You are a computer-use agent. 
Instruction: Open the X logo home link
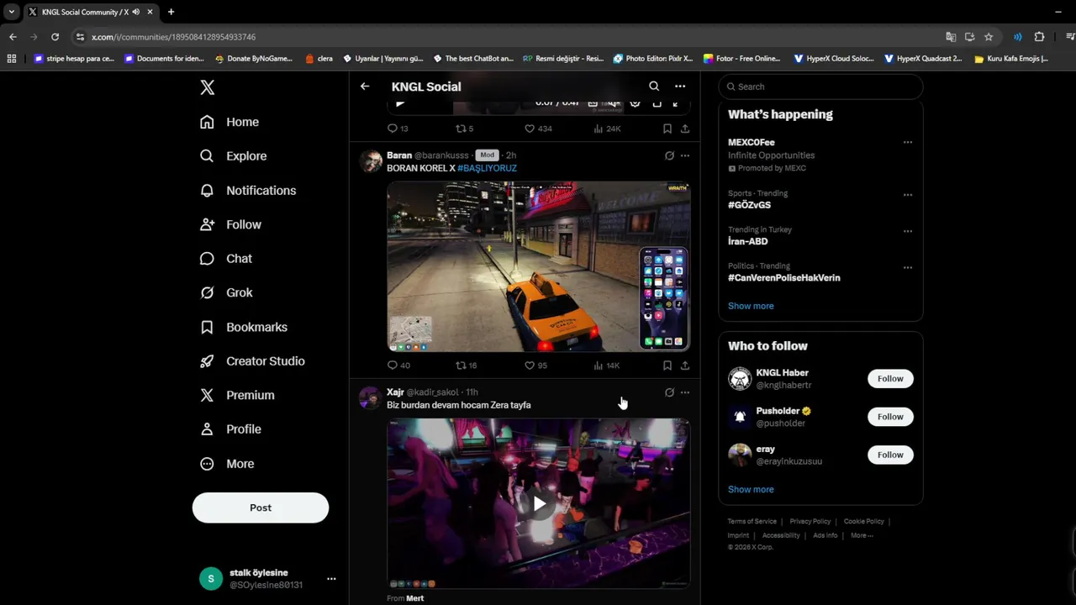(208, 87)
